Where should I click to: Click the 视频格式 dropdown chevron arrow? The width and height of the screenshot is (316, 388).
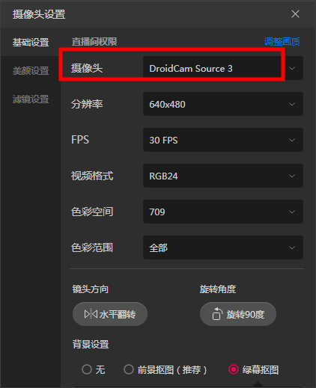(292, 176)
